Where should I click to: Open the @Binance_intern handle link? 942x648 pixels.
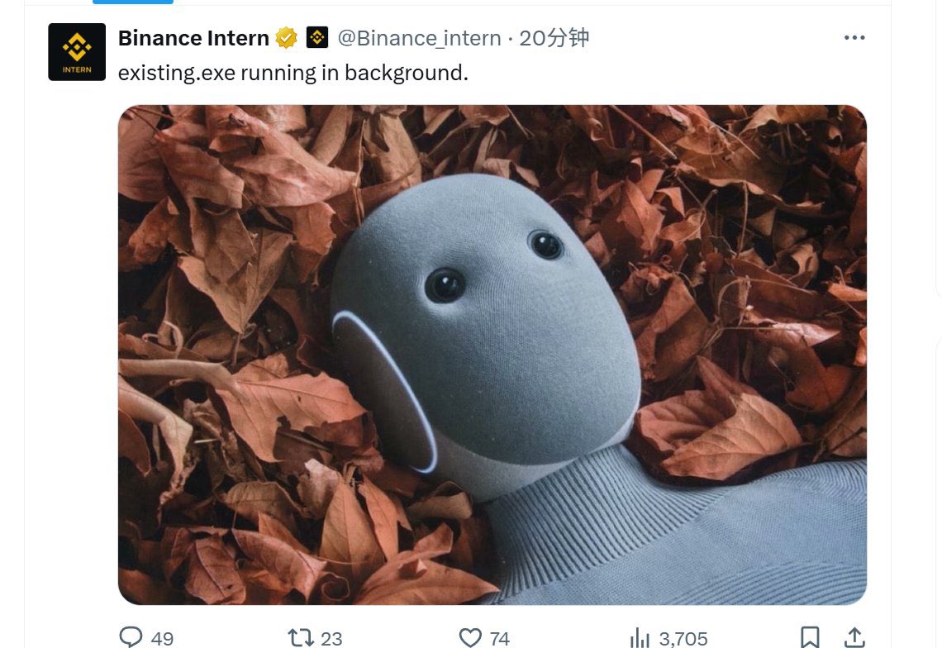419,38
